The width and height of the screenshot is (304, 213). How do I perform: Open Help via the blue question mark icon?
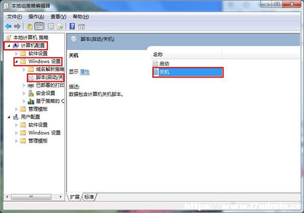72,26
